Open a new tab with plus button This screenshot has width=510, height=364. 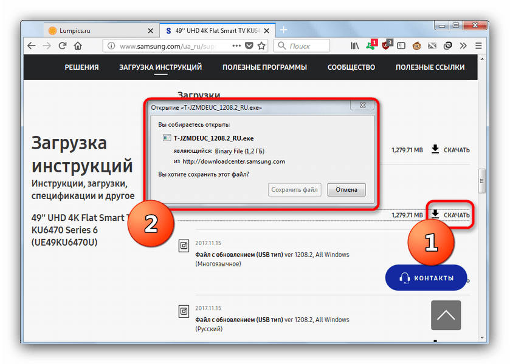tap(283, 30)
